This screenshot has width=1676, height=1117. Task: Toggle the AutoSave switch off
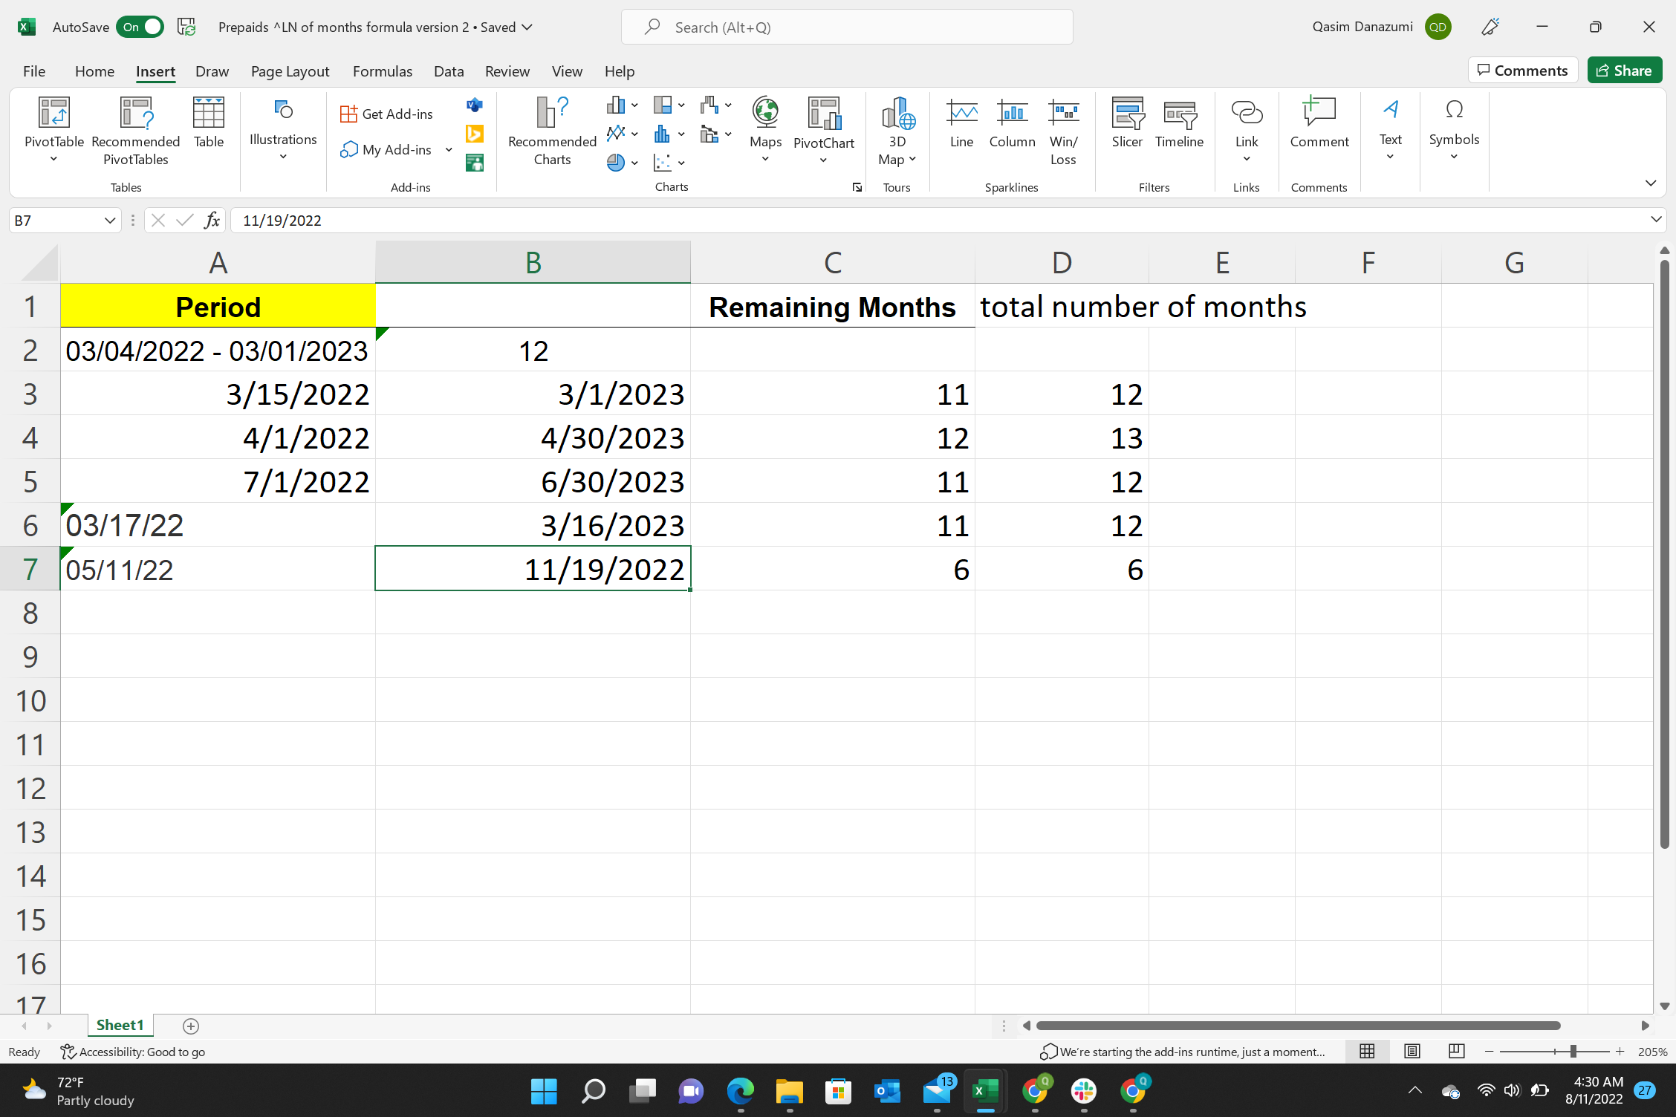point(140,27)
